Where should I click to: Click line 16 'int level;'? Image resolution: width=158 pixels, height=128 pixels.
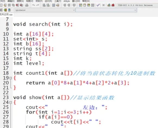[29, 63]
